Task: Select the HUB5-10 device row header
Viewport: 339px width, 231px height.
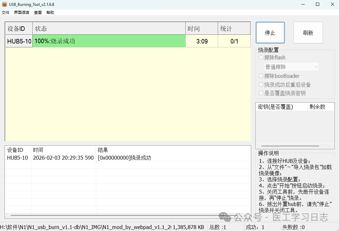Action: coord(19,41)
